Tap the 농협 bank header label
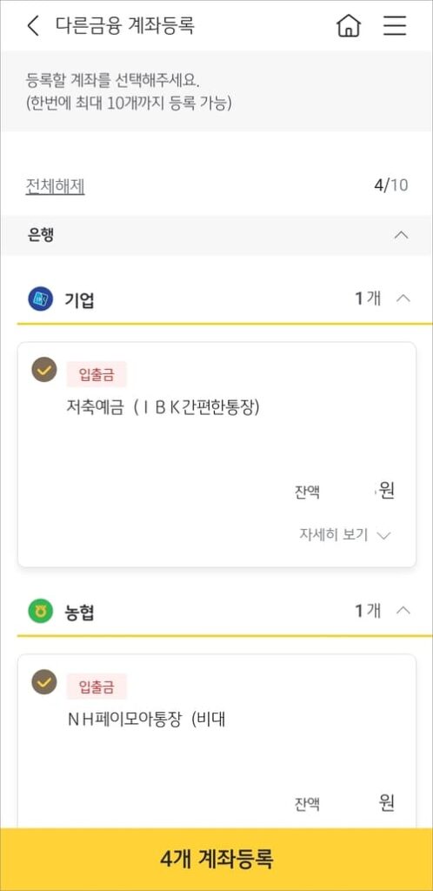433x891 pixels. point(79,612)
